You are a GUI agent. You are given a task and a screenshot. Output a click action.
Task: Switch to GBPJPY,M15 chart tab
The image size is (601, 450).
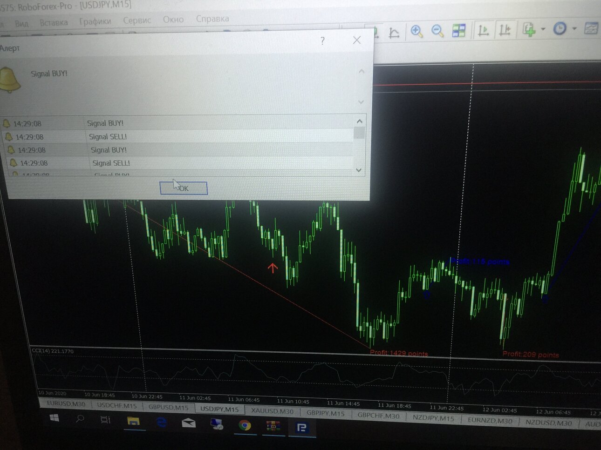point(325,413)
